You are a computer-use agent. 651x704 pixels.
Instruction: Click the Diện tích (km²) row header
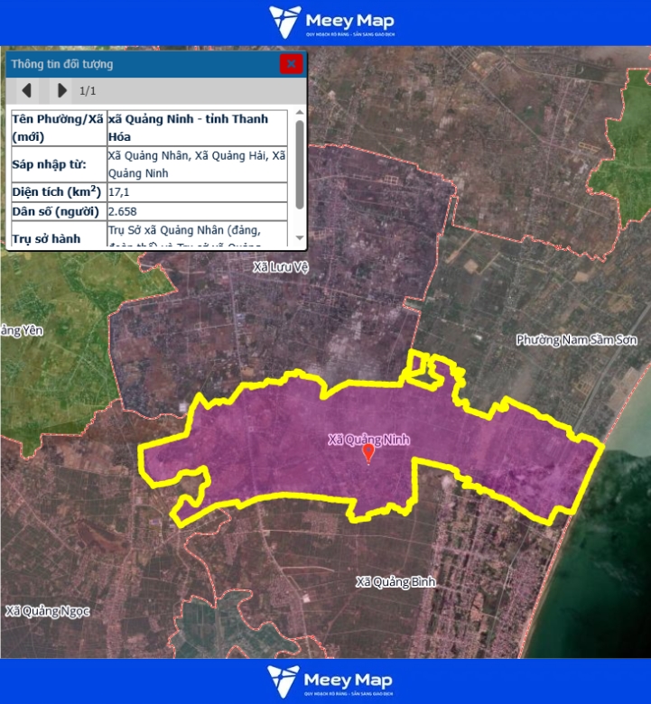tap(57, 192)
